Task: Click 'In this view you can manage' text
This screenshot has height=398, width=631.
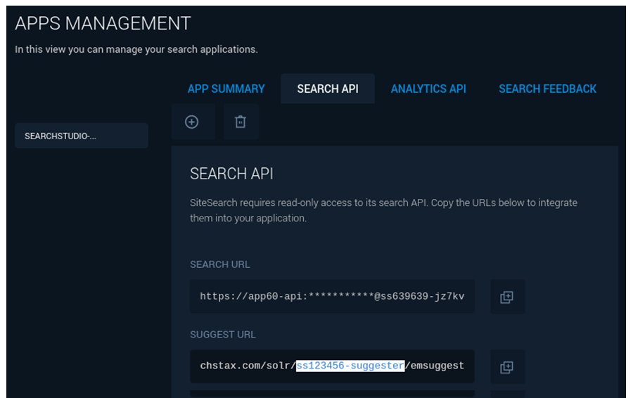Action: coord(136,49)
